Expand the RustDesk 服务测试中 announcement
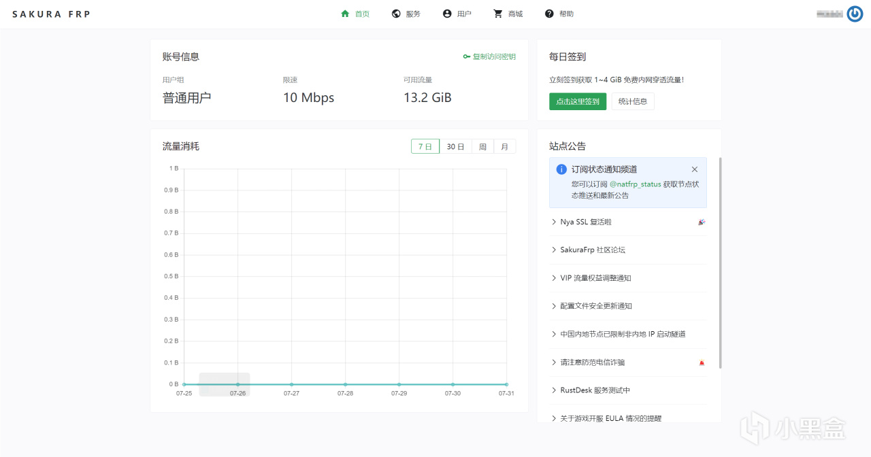The width and height of the screenshot is (871, 457). coord(595,390)
